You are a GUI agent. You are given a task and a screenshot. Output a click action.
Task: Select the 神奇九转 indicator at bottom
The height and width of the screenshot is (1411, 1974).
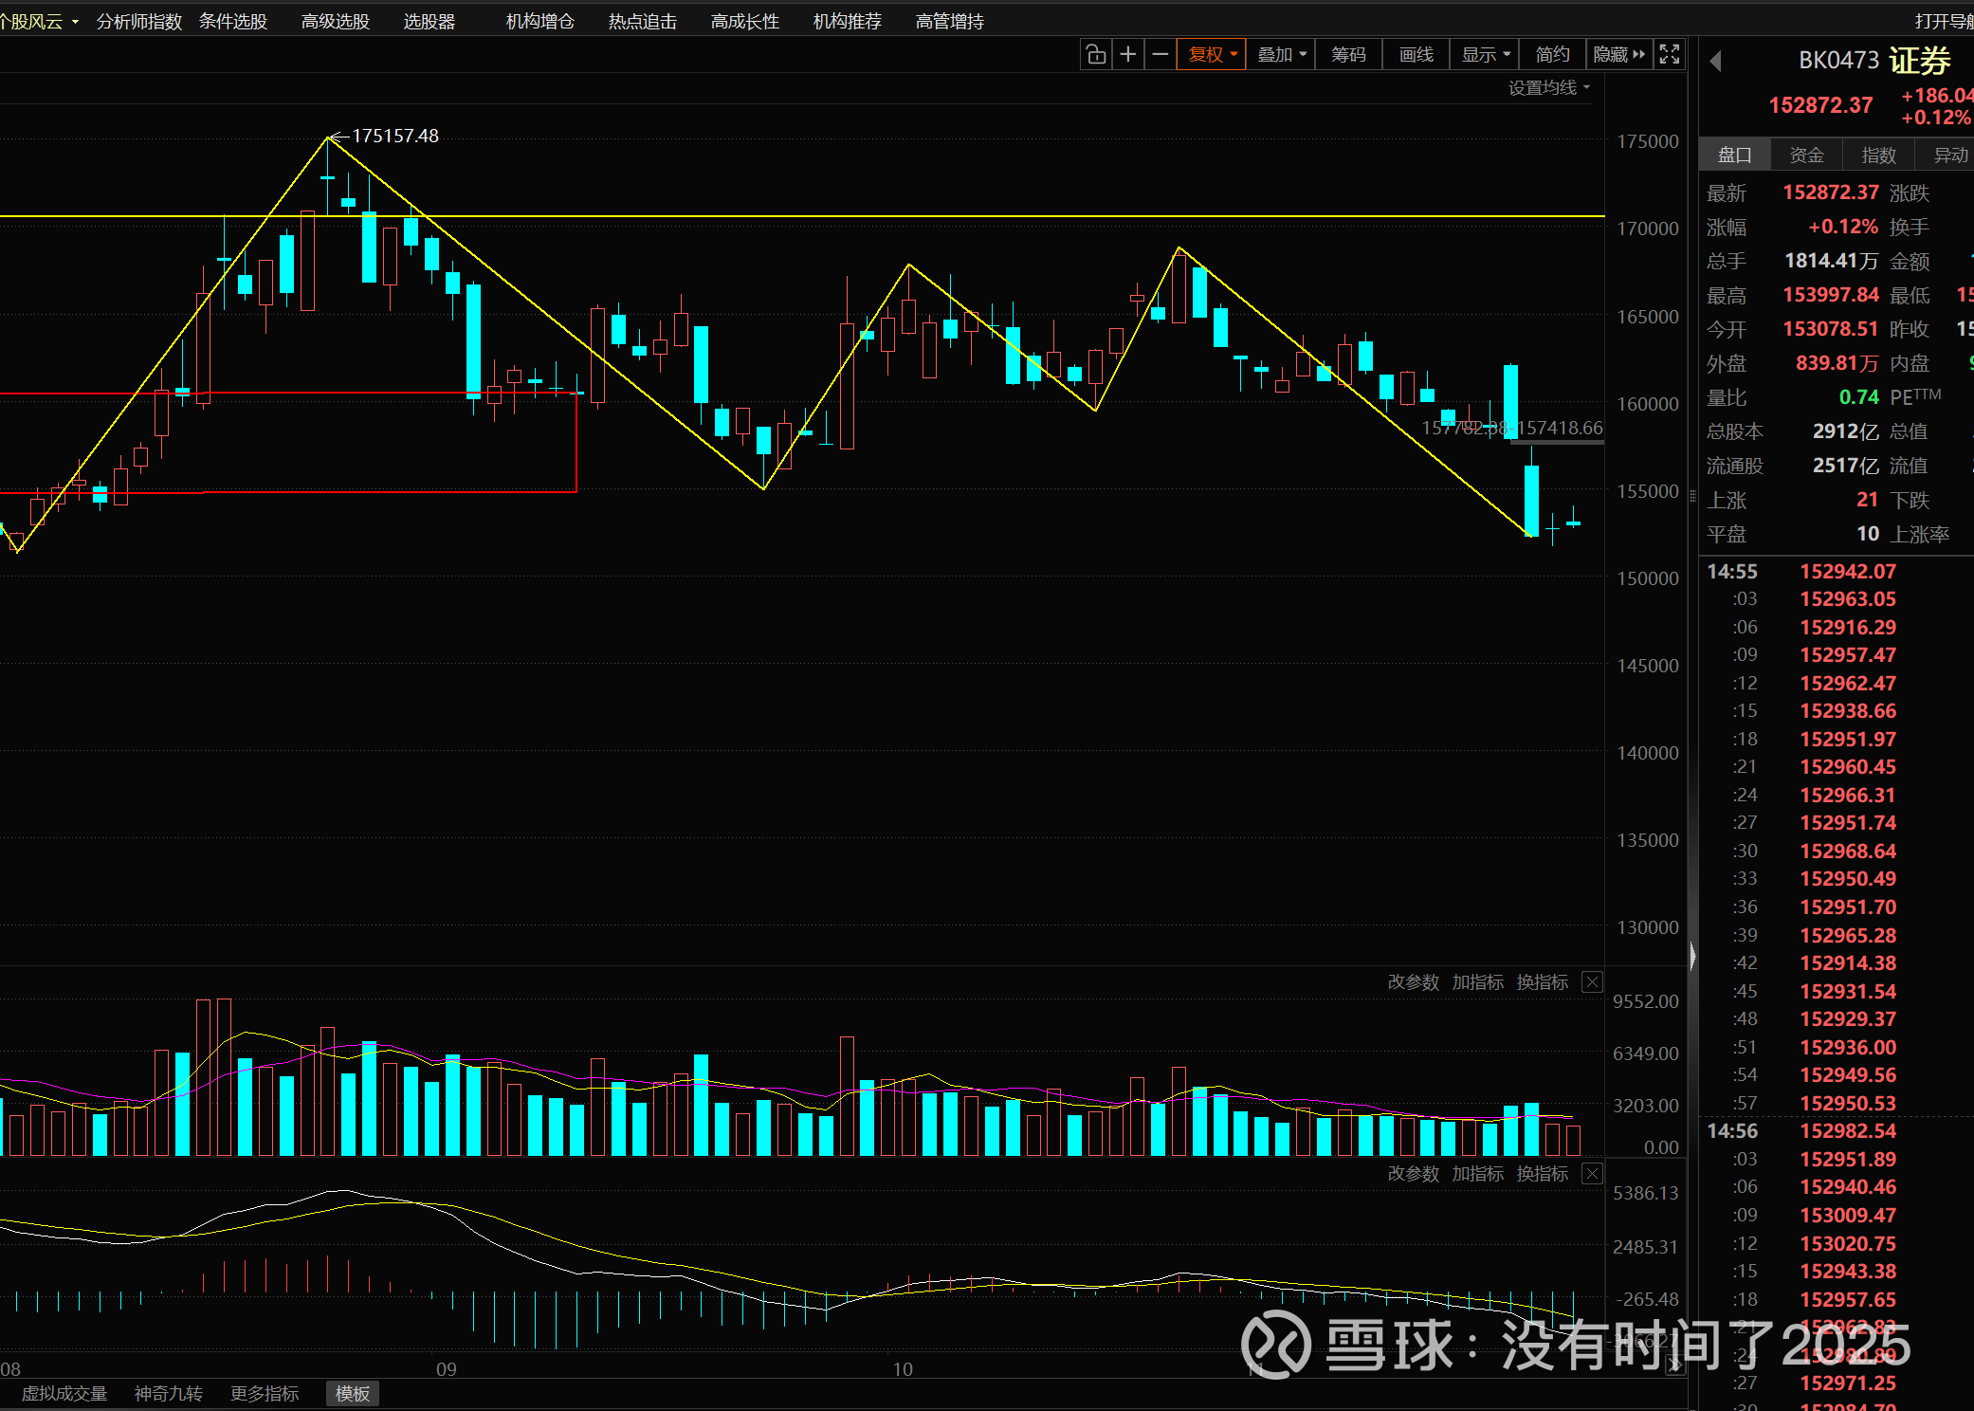point(169,1393)
